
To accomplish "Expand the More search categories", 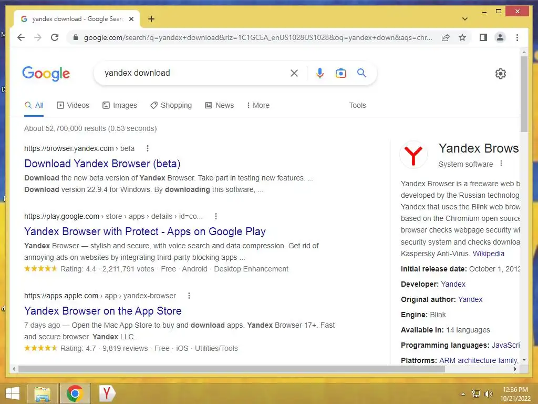I will pos(258,105).
